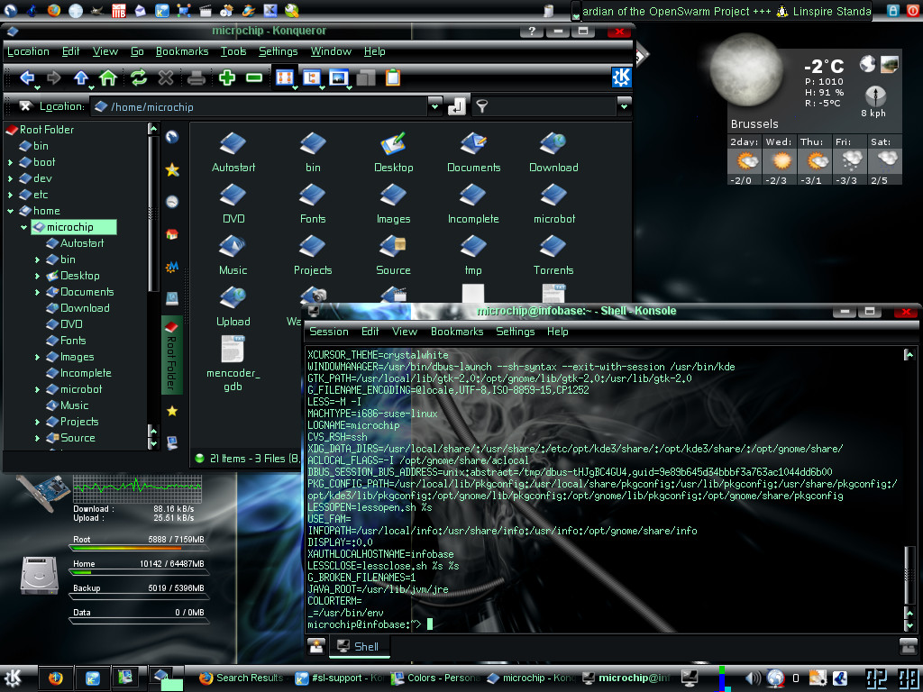This screenshot has height=692, width=923.
Task: Click the Go arrow beside location bar
Action: click(457, 106)
